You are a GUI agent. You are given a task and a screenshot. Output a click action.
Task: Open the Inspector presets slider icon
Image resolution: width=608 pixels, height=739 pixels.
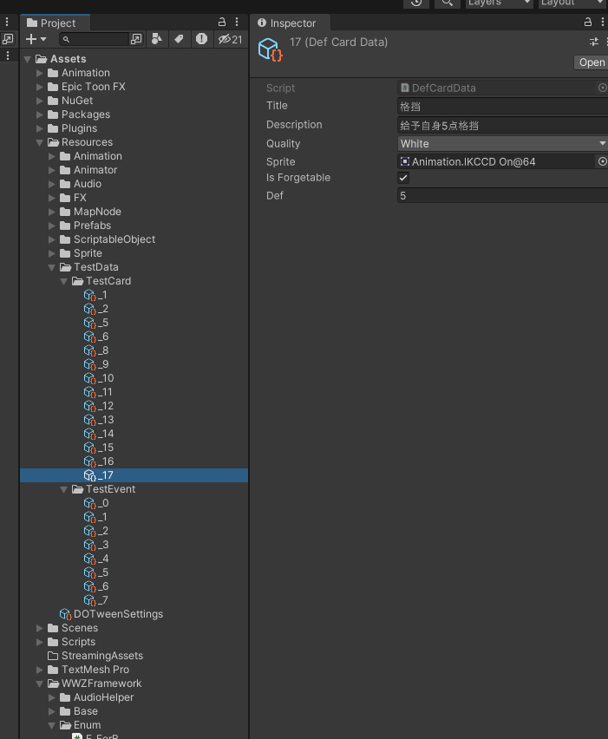click(594, 42)
